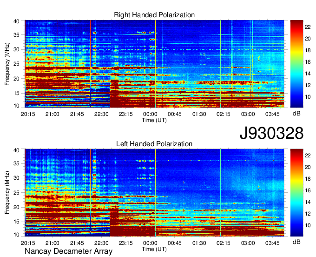Select the J930328 observation label

(271, 133)
